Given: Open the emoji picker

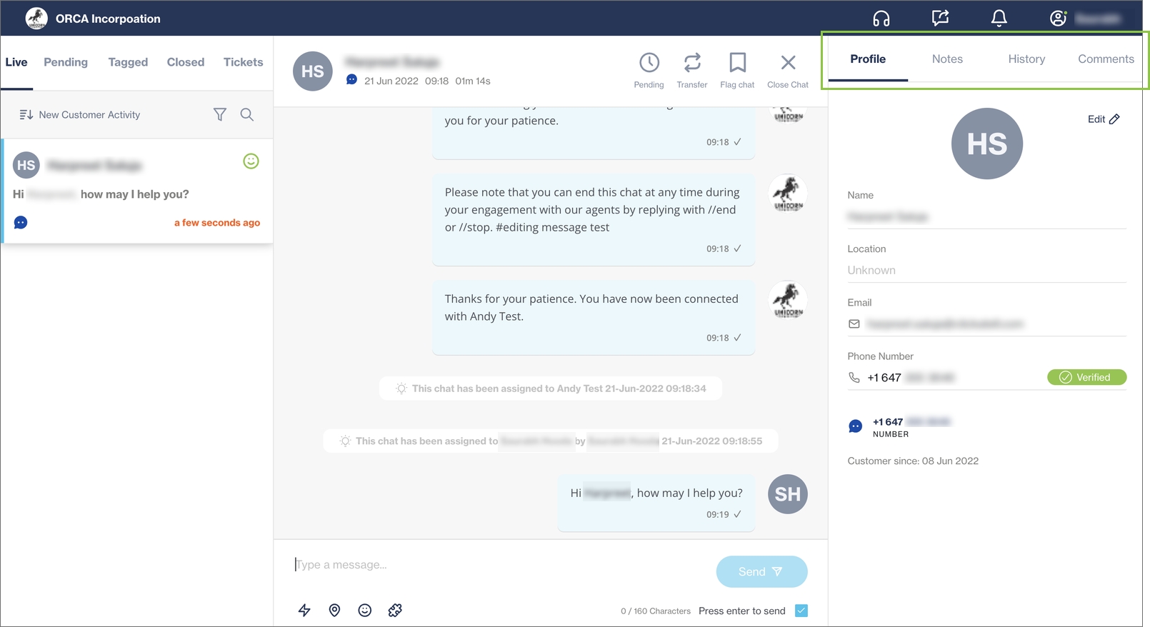Looking at the screenshot, I should point(365,610).
